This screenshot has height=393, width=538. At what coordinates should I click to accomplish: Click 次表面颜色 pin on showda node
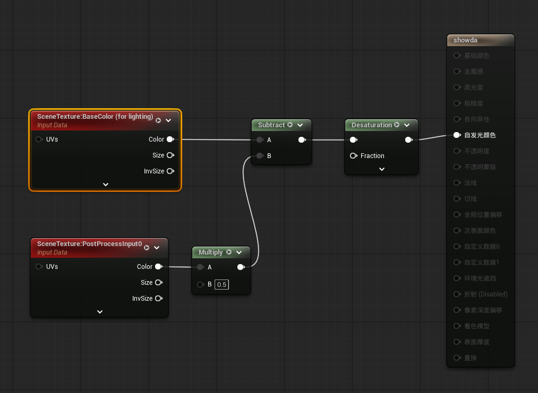coord(457,231)
